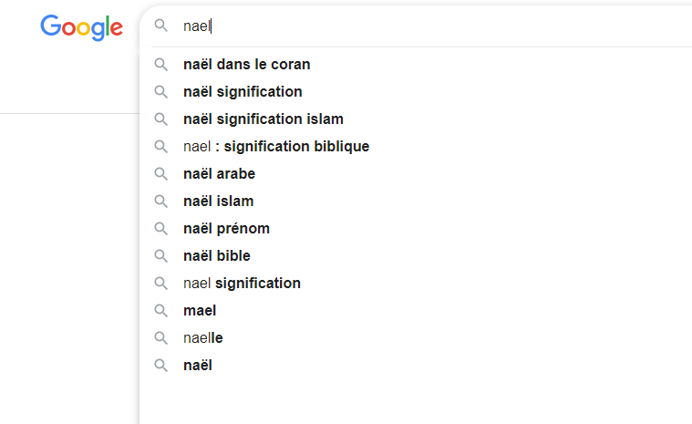Click magnifier icon beside 'naël dans le coran'
The width and height of the screenshot is (692, 424).
[161, 65]
